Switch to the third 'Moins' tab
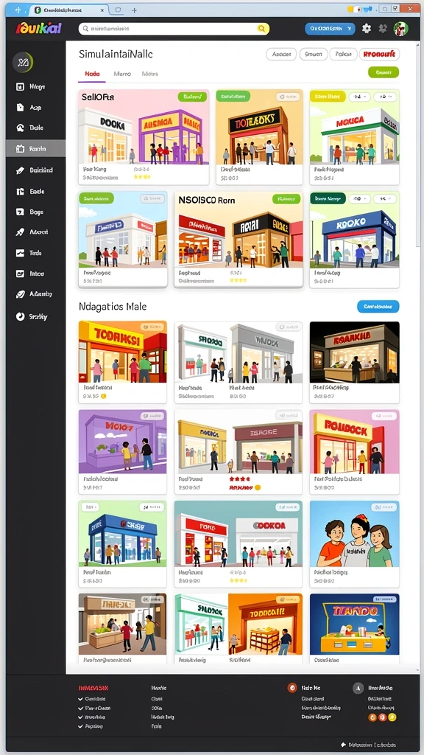This screenshot has height=755, width=424. pyautogui.click(x=150, y=74)
